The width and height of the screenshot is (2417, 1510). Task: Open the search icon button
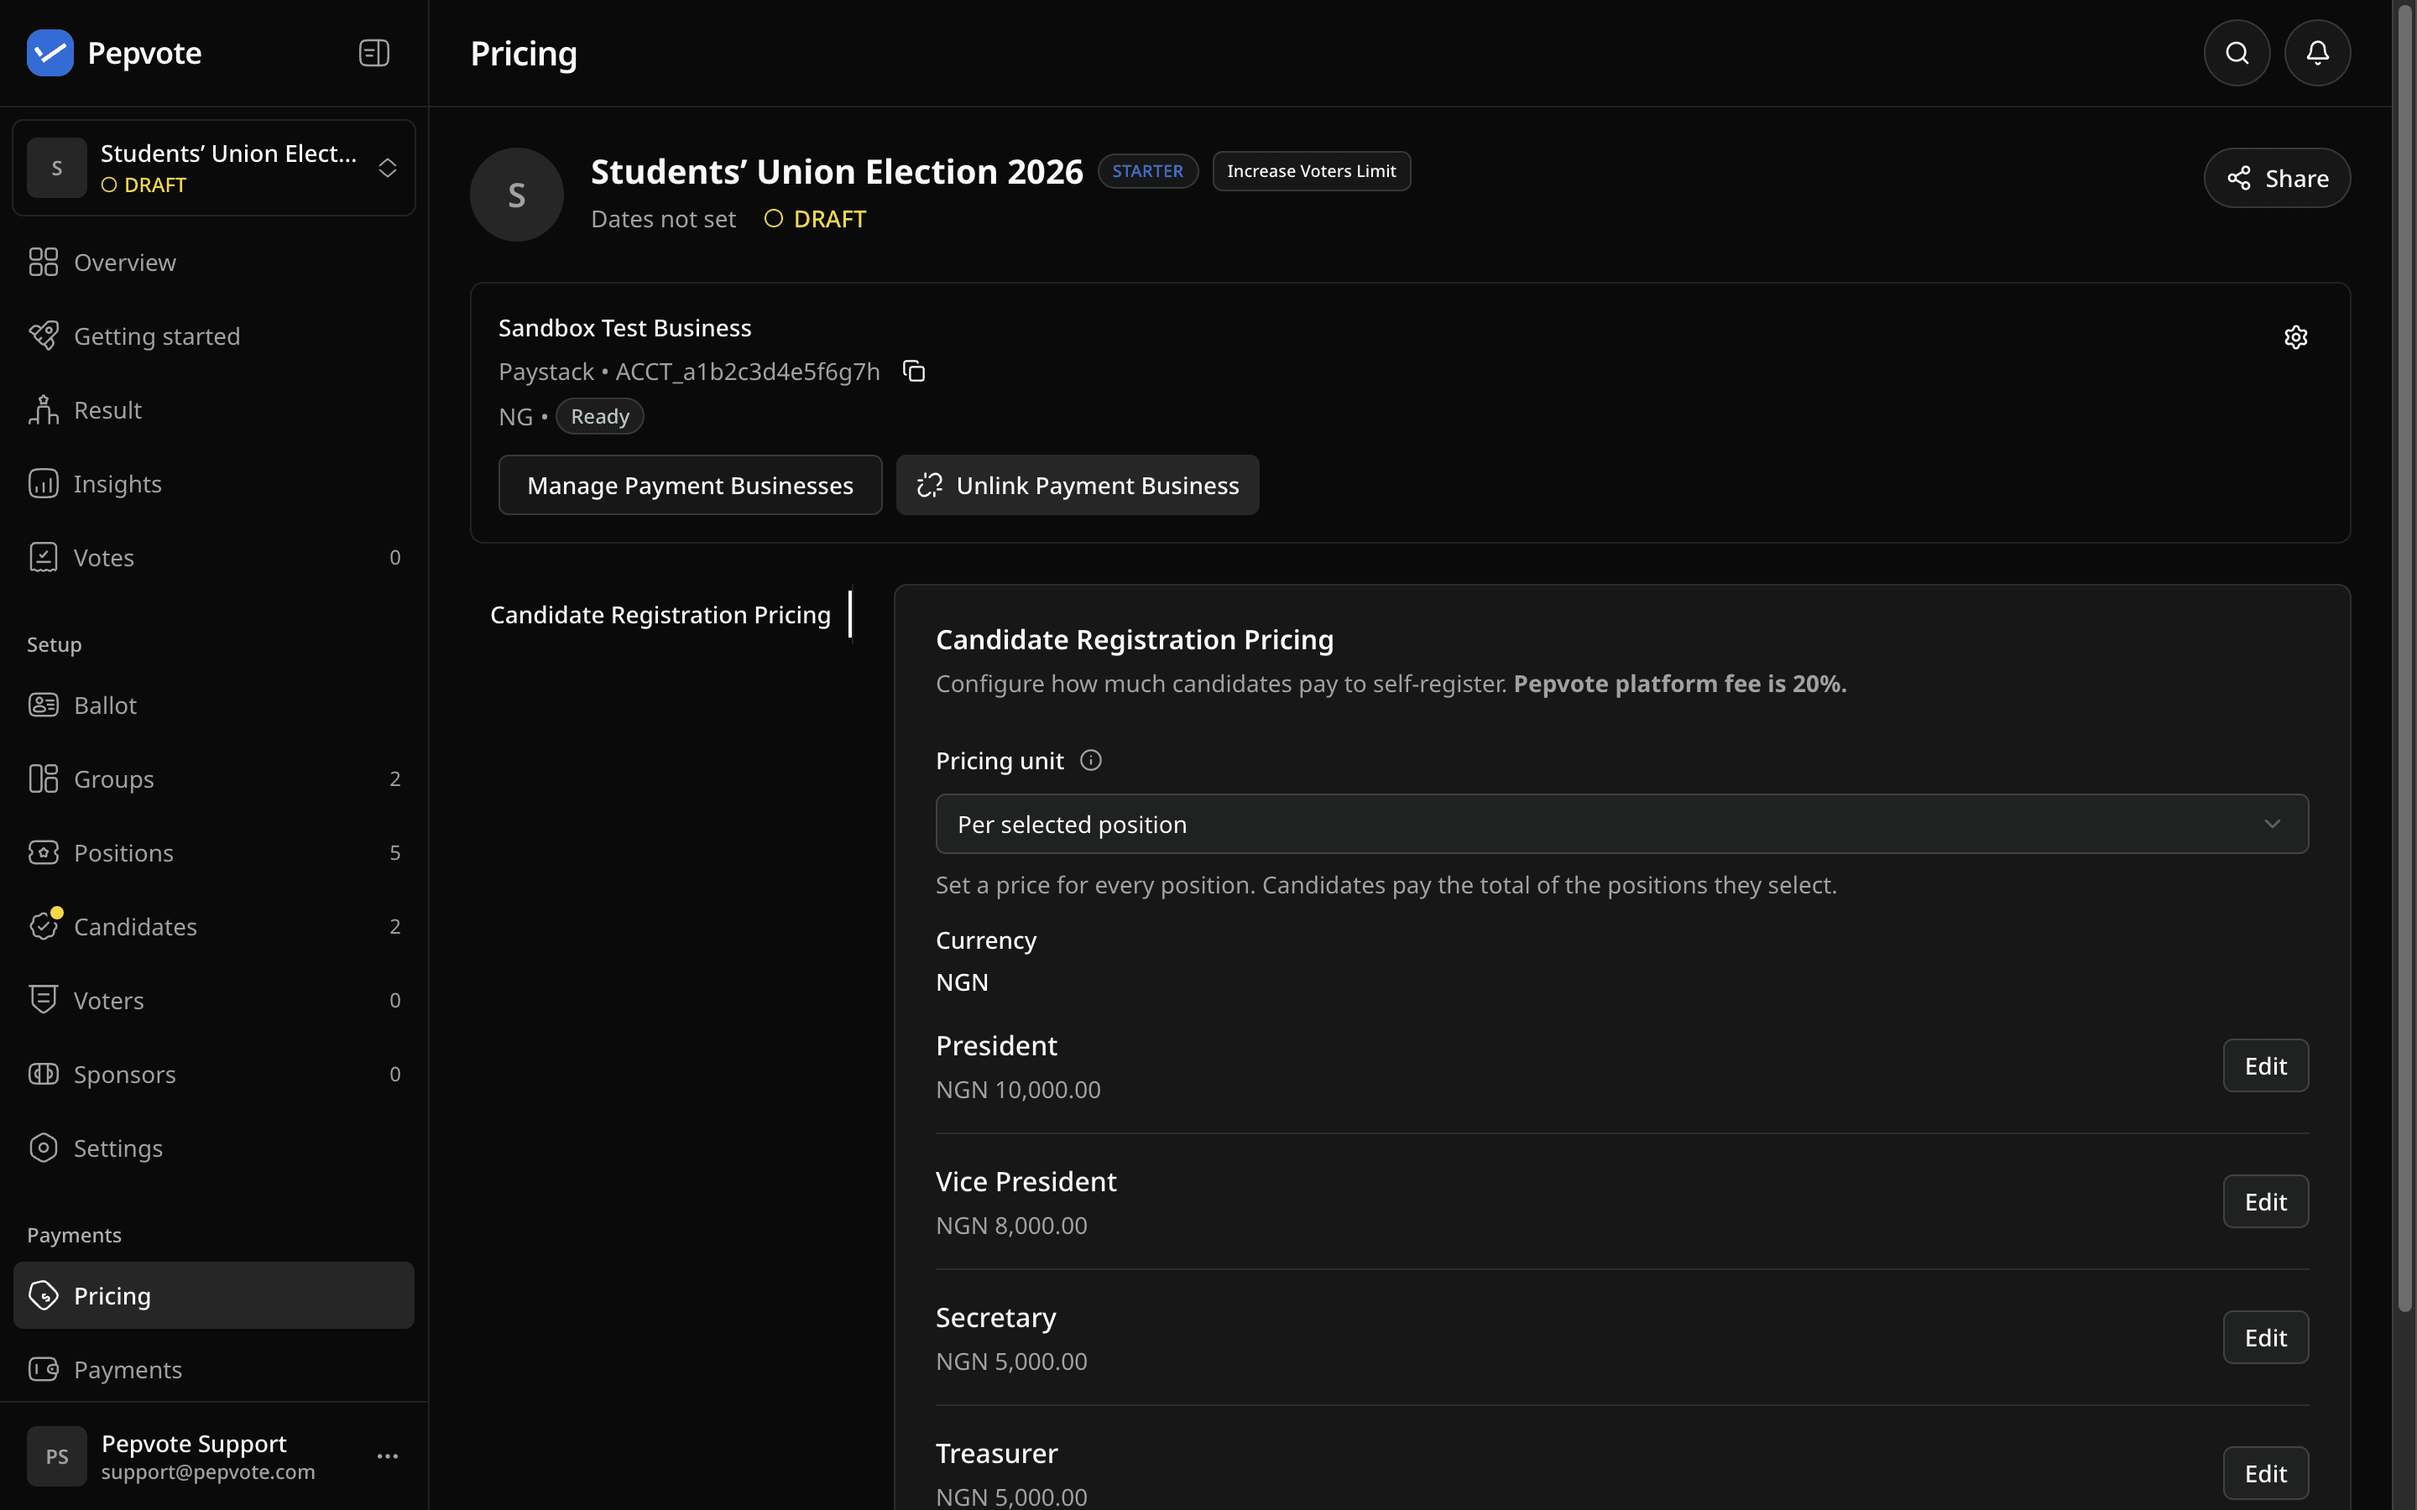click(x=2237, y=53)
